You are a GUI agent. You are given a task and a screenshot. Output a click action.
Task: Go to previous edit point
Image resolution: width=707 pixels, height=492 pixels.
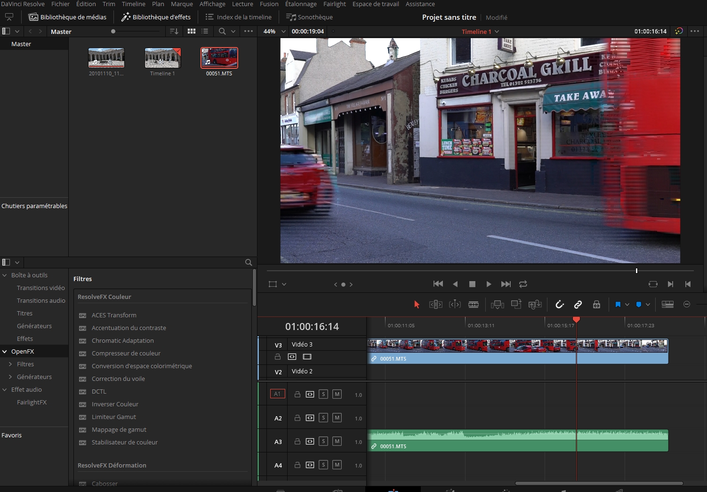[688, 284]
